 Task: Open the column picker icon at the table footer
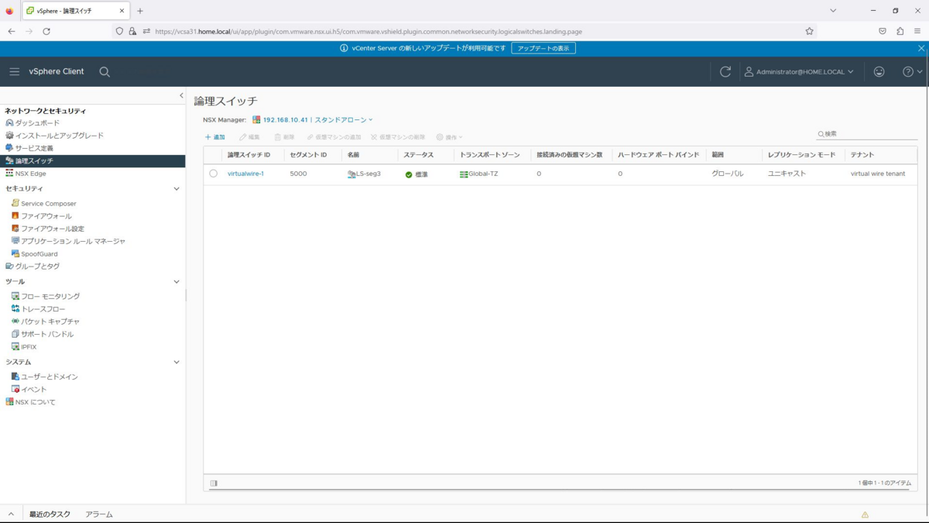tap(214, 483)
